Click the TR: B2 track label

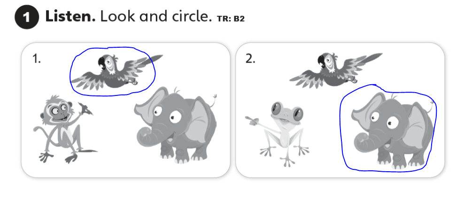231,19
